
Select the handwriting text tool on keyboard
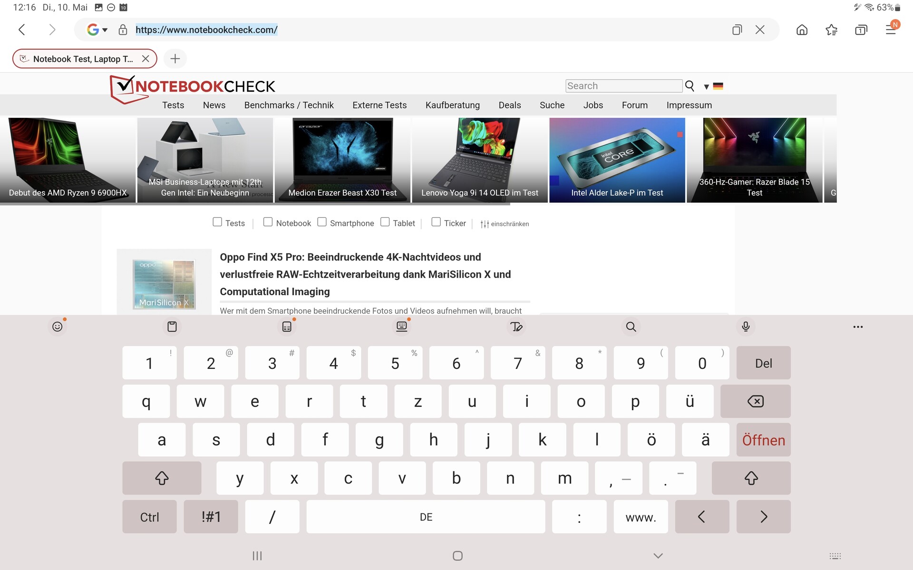[516, 327]
